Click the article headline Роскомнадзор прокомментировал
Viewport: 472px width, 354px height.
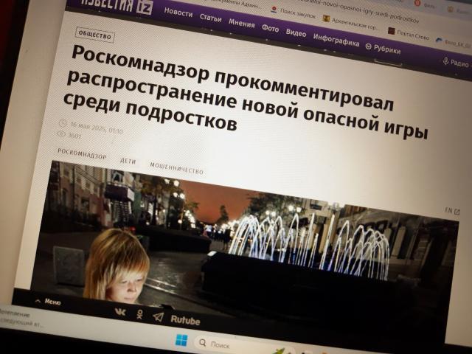pyautogui.click(x=232, y=79)
